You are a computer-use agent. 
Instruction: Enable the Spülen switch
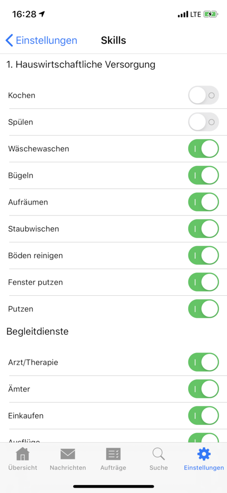point(203,122)
